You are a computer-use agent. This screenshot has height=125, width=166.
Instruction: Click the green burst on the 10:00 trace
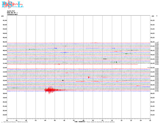(x=115, y=62)
